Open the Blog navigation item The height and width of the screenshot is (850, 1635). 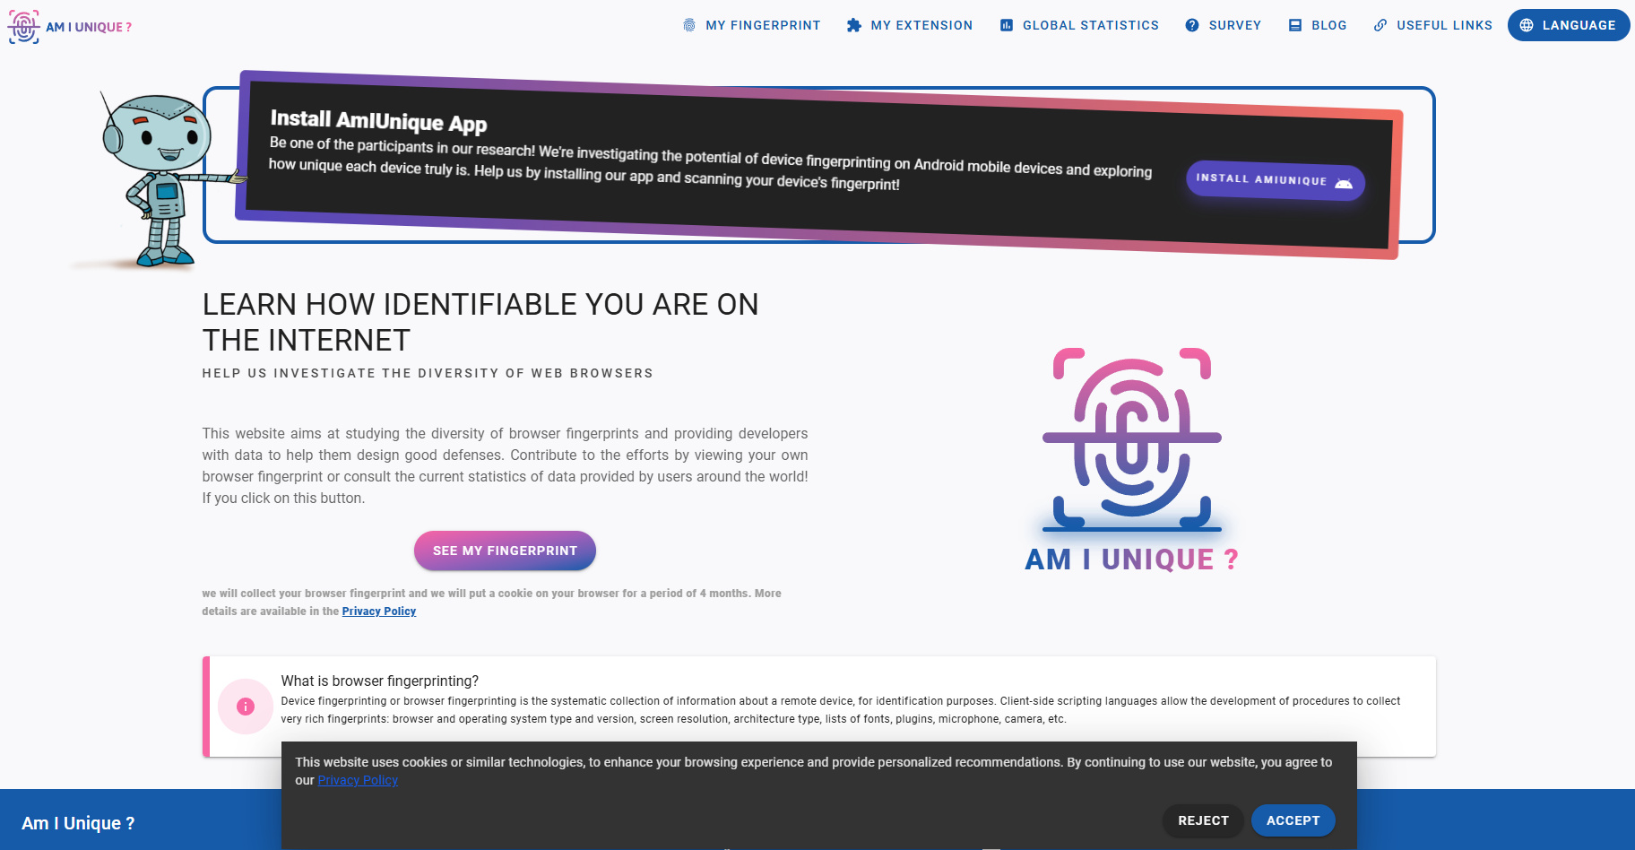coord(1328,25)
